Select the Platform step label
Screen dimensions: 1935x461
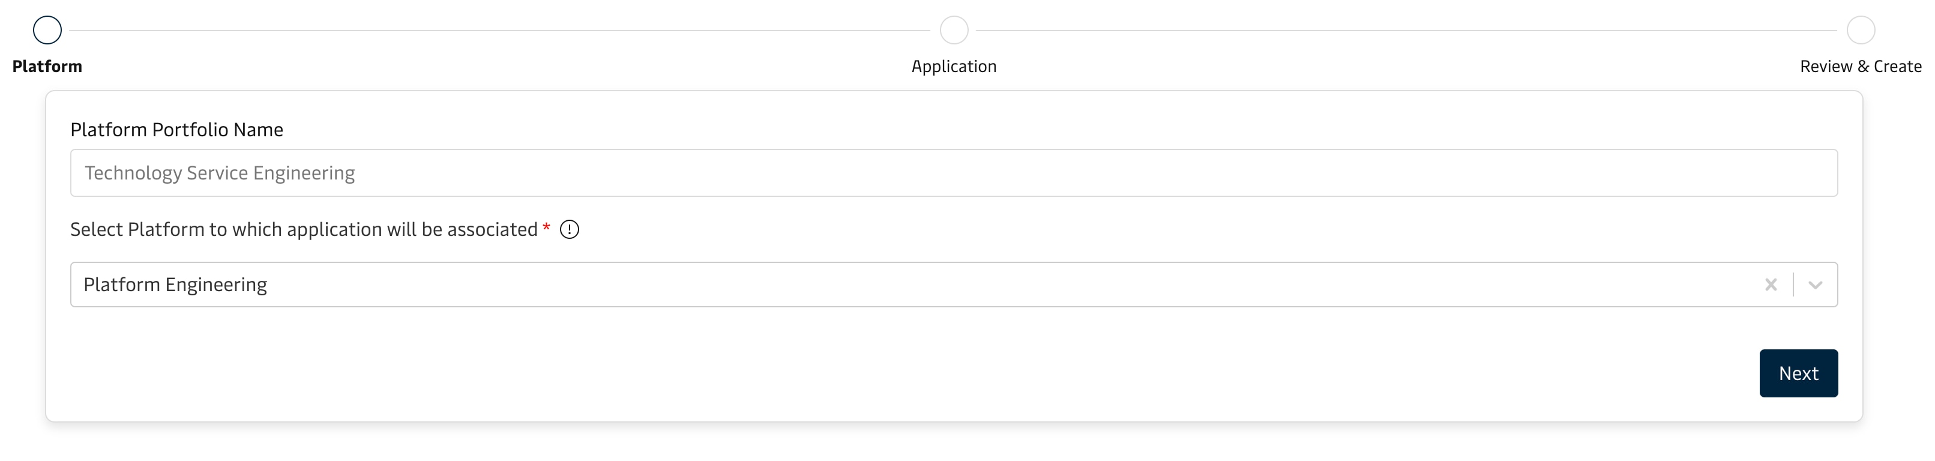coord(47,66)
